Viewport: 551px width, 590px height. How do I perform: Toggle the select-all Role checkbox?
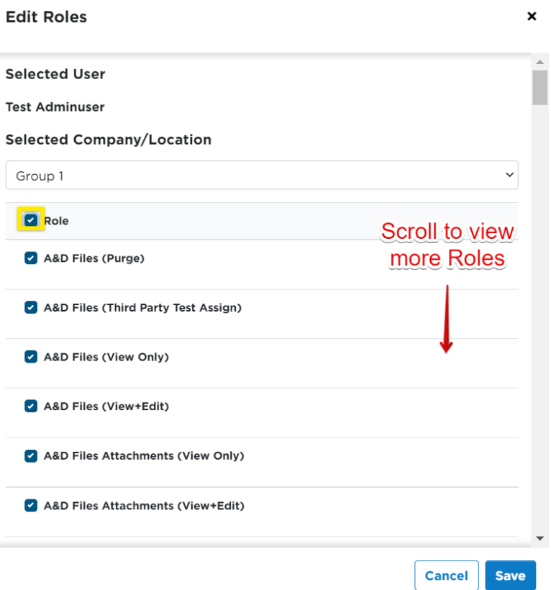coord(31,219)
